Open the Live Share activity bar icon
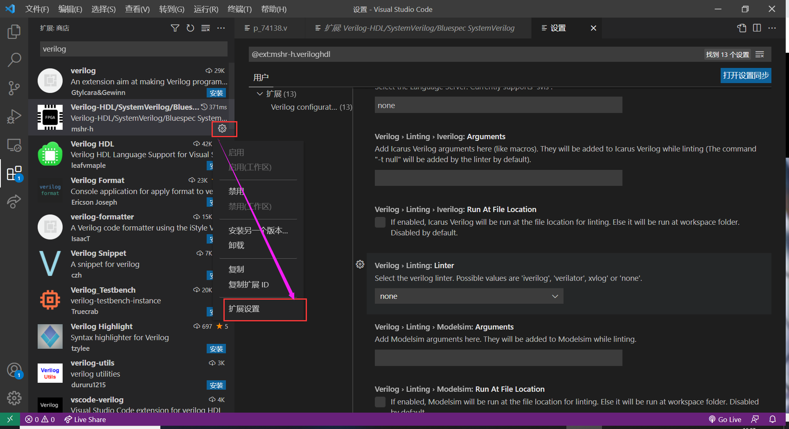789x429 pixels. point(14,201)
